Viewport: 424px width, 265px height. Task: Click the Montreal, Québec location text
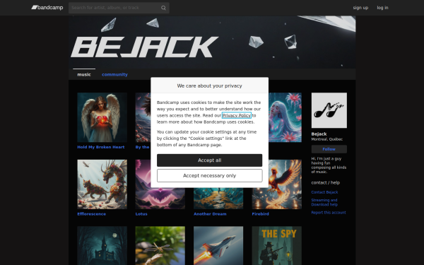(x=327, y=139)
